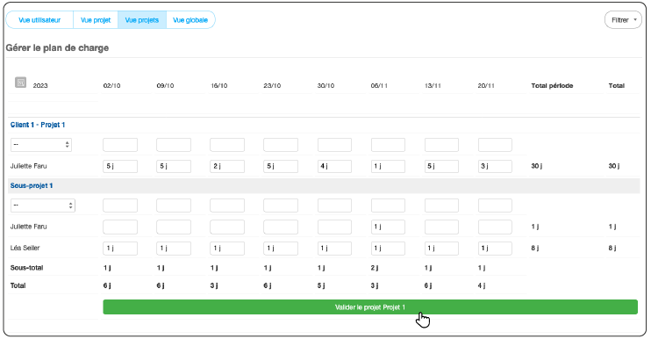The image size is (651, 339).
Task: Edit Juliette Faru's 20/11 field showing 3 j
Action: pyautogui.click(x=495, y=166)
